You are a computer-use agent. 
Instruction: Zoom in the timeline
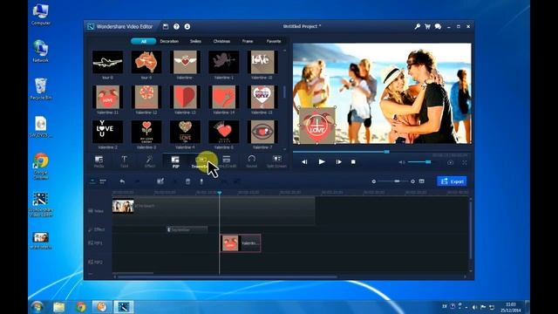(412, 181)
